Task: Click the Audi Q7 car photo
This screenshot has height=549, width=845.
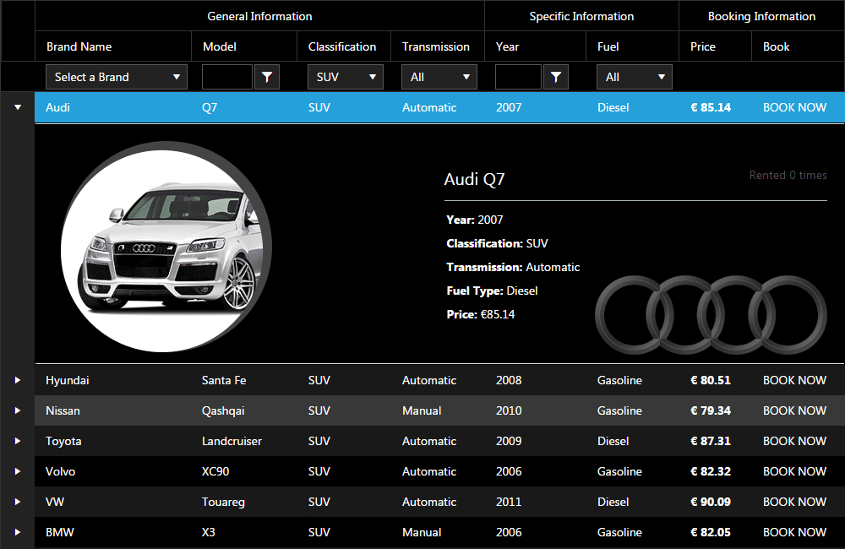Action: (166, 247)
